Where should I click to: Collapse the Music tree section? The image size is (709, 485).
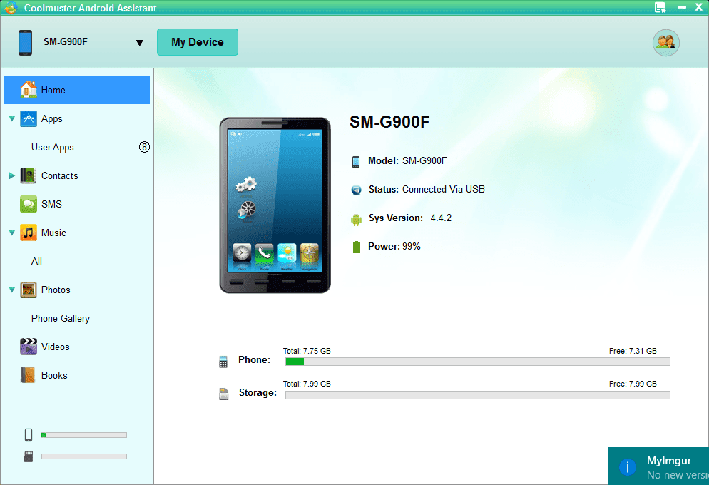[x=11, y=233]
